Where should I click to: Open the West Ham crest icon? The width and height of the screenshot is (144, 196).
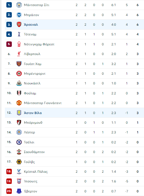pyautogui.click(x=19, y=64)
